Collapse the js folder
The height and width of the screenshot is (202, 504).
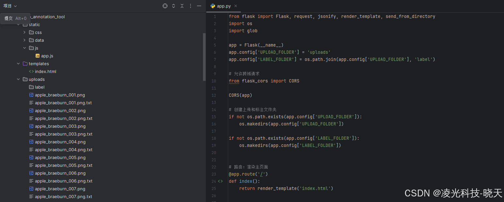[25, 48]
